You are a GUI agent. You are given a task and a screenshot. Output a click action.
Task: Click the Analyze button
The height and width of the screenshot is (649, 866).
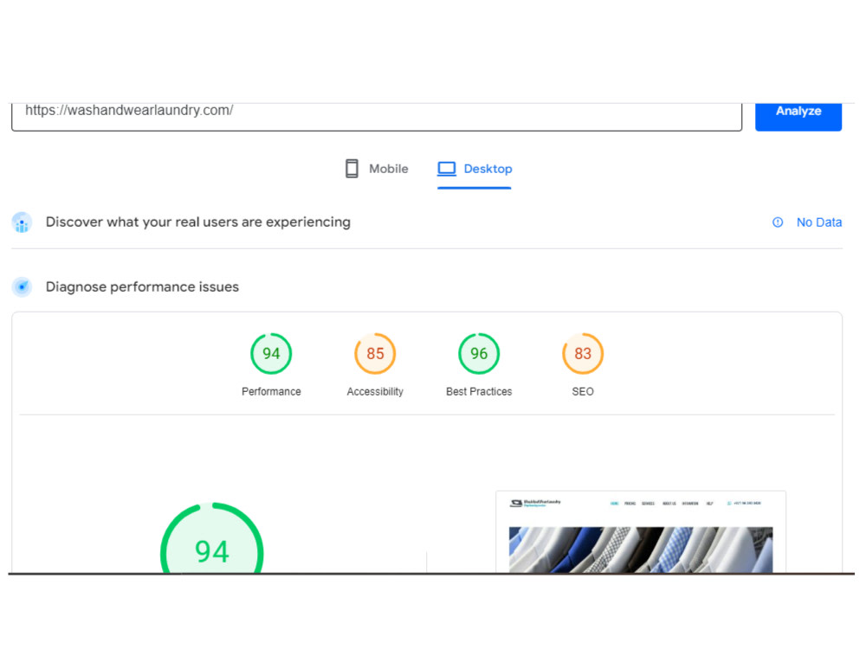(x=798, y=117)
